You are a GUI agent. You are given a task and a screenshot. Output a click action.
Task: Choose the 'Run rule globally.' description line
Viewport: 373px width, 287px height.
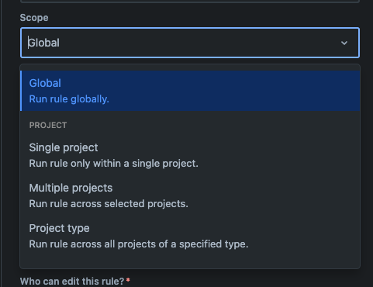(x=69, y=99)
